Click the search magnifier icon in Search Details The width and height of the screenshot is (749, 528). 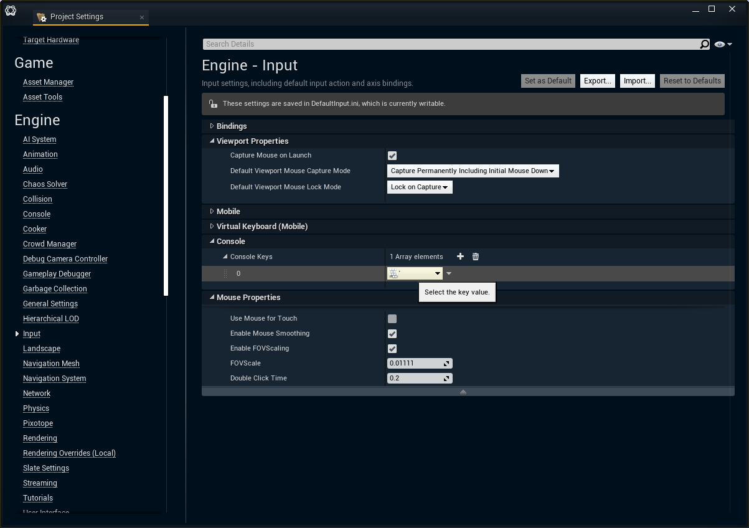pos(704,44)
